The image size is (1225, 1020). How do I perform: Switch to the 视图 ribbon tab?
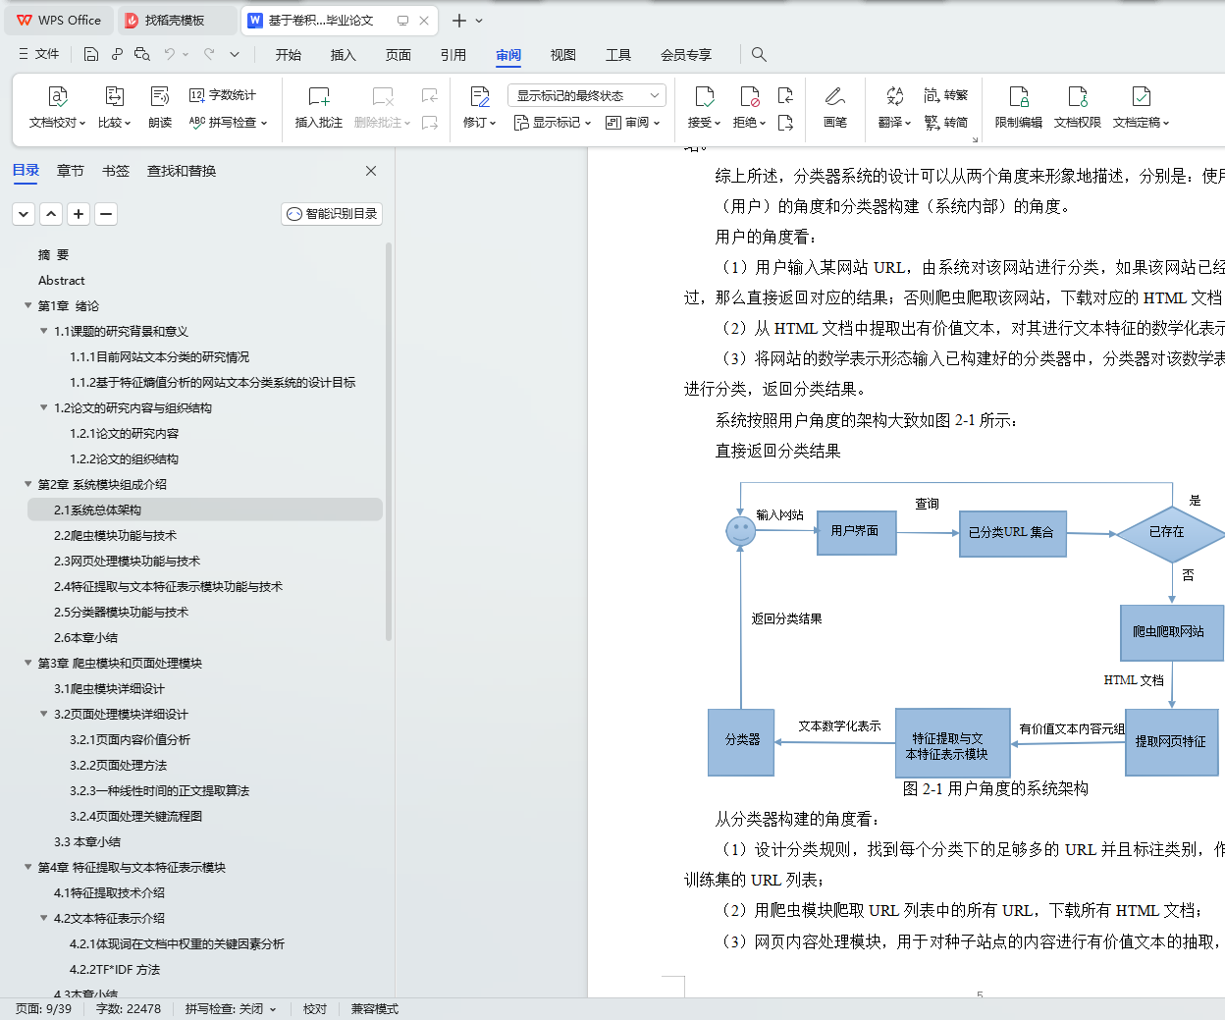pyautogui.click(x=563, y=55)
